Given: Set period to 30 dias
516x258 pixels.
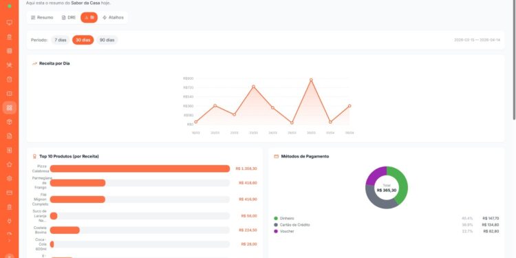Looking at the screenshot, I should pos(83,40).
